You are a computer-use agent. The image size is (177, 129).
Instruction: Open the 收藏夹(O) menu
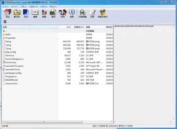click(33, 7)
